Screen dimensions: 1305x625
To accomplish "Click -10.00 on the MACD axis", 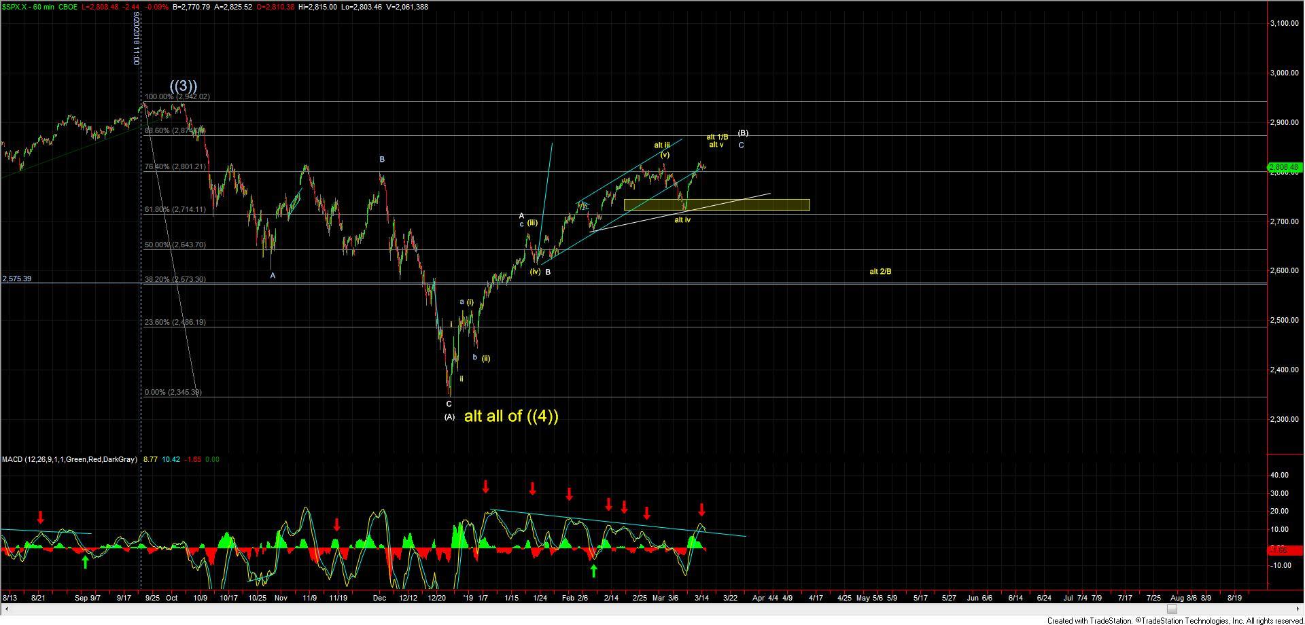I will (1281, 565).
